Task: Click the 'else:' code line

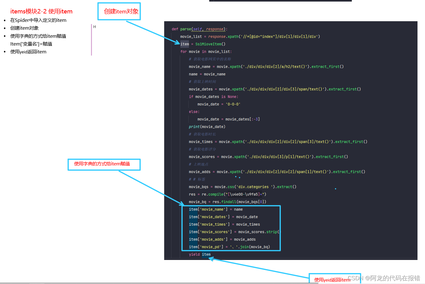Action: [194, 112]
